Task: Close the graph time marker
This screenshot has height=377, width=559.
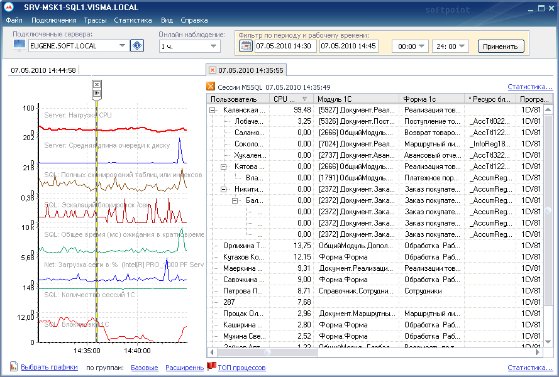Action: (96, 84)
